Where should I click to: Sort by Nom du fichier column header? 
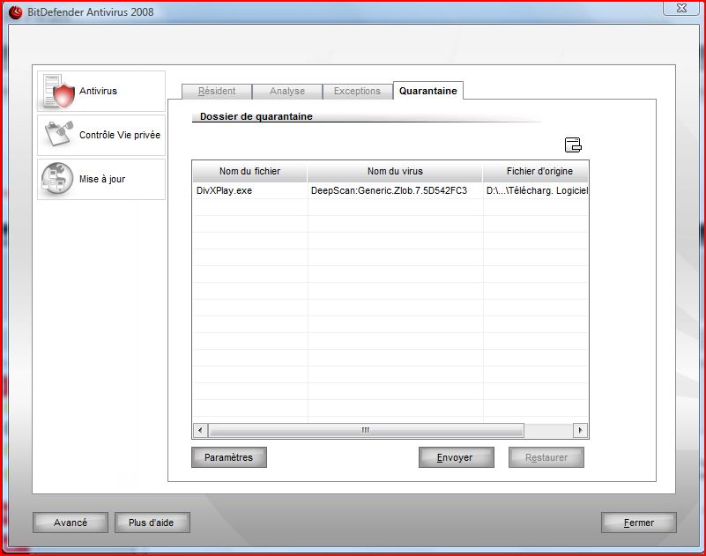coord(250,171)
